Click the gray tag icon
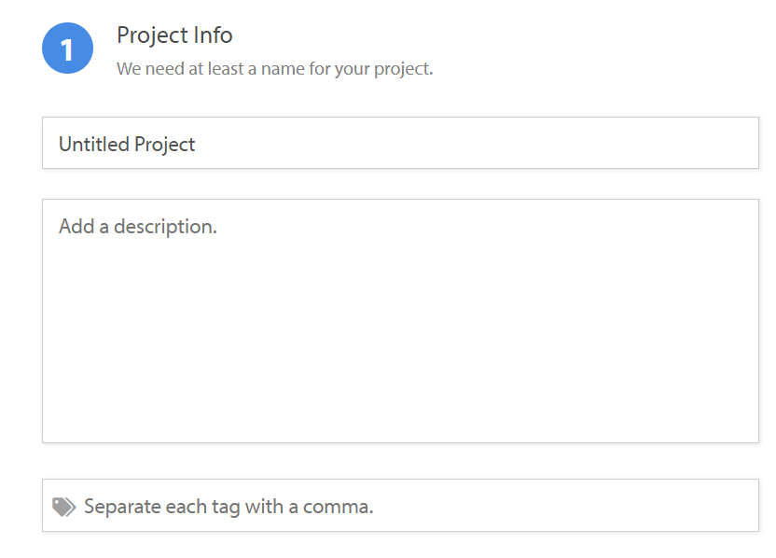The width and height of the screenshot is (776, 558). point(63,507)
